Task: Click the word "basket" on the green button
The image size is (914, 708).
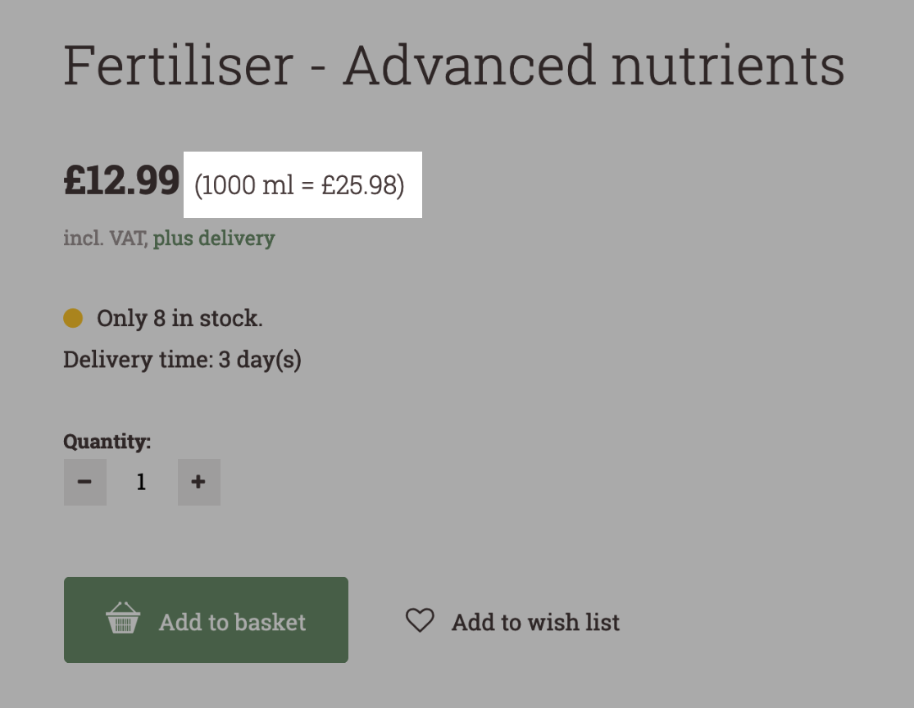Action: pyautogui.click(x=270, y=623)
